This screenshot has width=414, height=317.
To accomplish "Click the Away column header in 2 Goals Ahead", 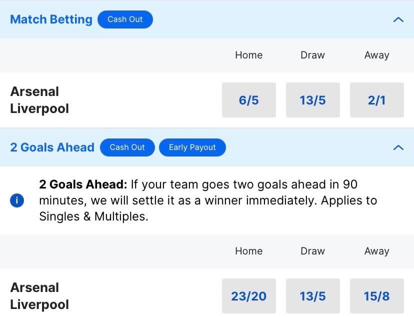I will [377, 251].
